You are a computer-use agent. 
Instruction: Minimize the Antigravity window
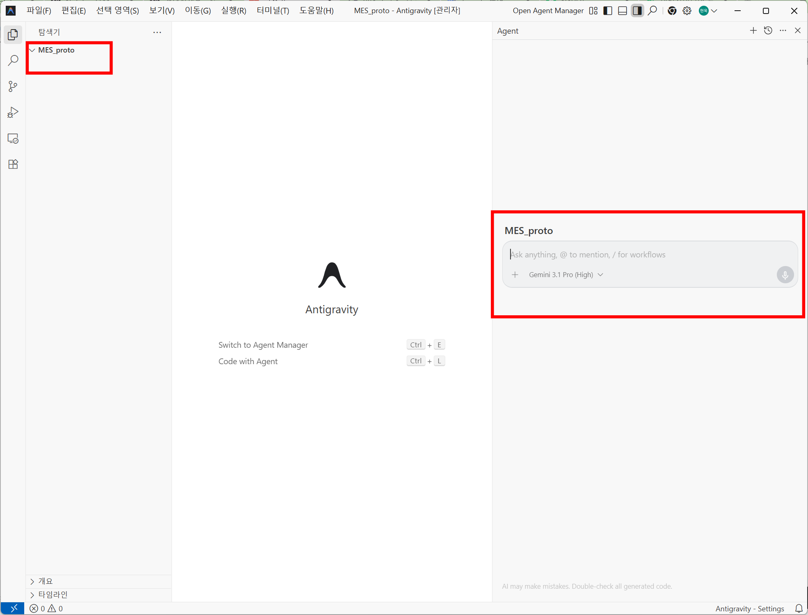(737, 11)
